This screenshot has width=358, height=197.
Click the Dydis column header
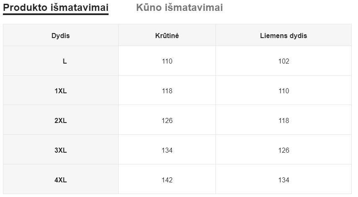click(61, 36)
